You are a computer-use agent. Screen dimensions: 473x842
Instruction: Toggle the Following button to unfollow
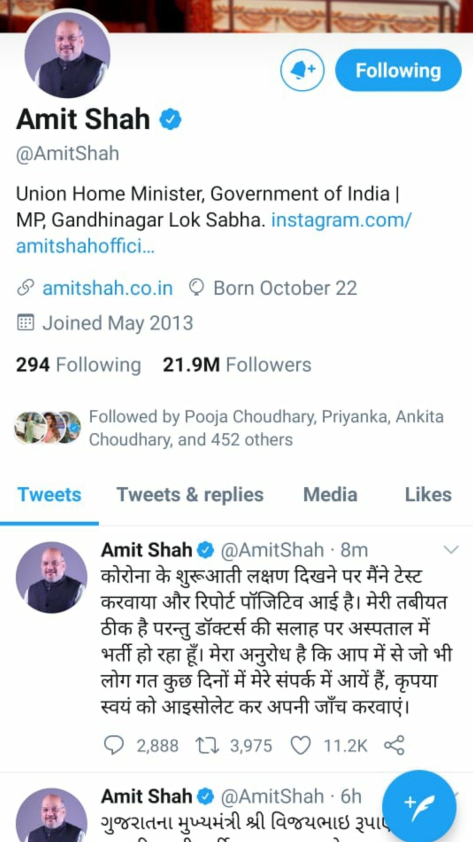pos(398,70)
